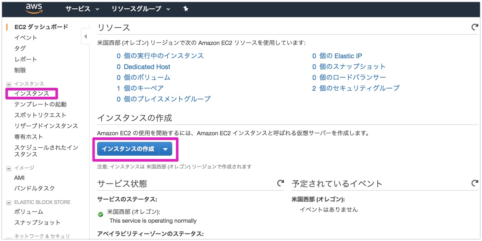Refresh the 予定されているイベント panel
This screenshot has width=482, height=241.
click(475, 183)
